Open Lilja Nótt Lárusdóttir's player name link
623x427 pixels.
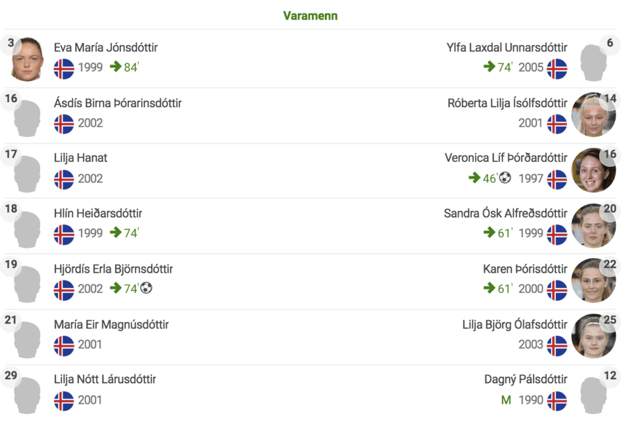click(105, 379)
